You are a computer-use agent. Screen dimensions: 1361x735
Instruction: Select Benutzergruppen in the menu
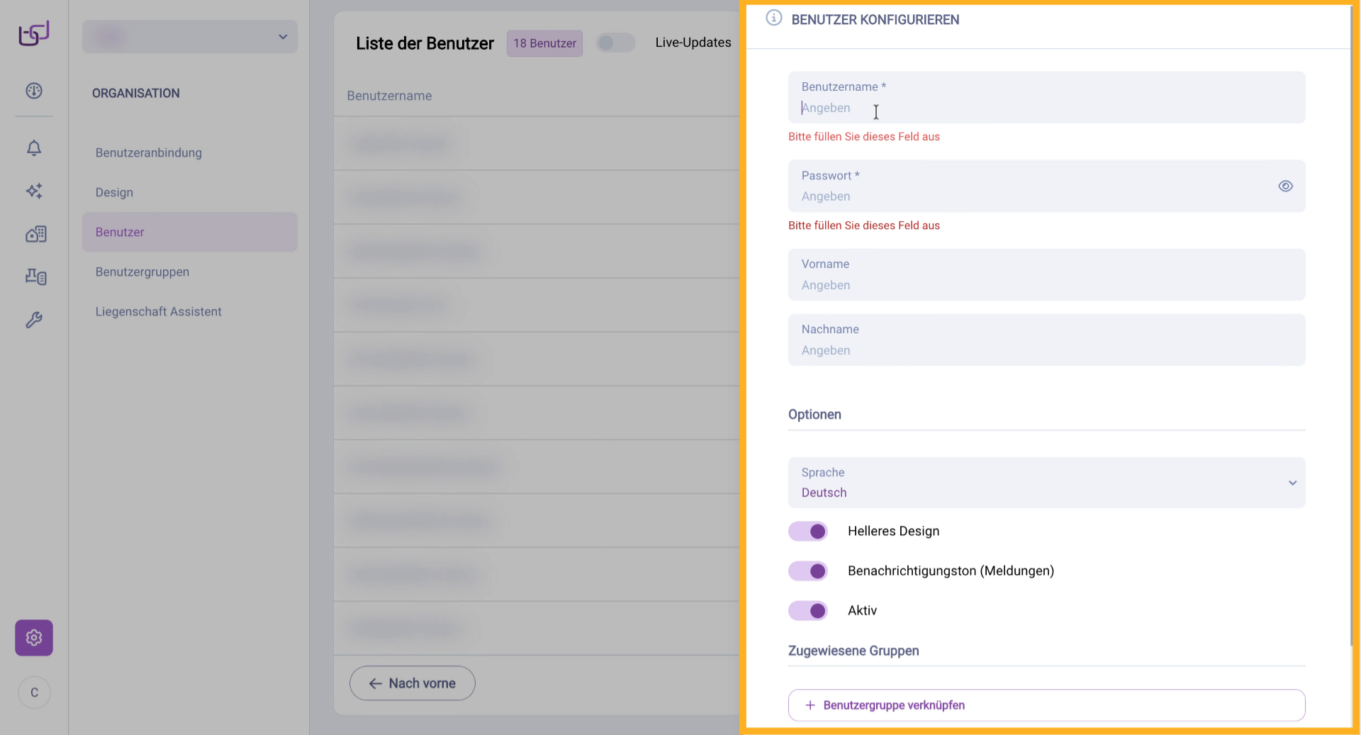142,272
